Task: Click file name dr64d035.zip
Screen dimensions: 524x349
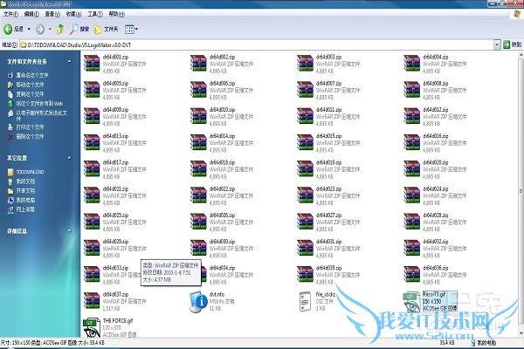Action: pos(329,268)
